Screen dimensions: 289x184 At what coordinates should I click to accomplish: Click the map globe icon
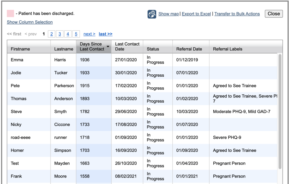coord(152,14)
